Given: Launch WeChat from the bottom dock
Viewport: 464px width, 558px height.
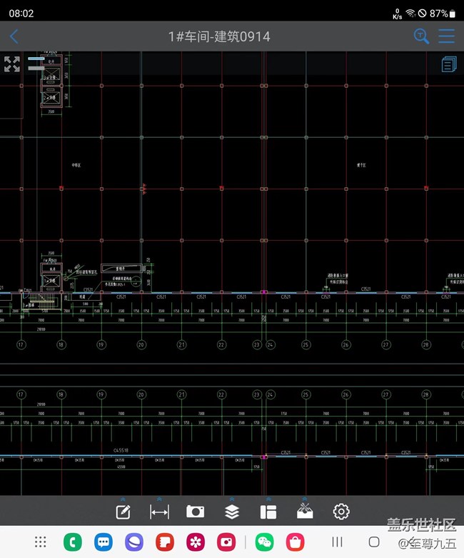Looking at the screenshot, I should click(x=264, y=542).
